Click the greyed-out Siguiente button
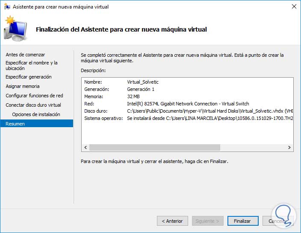This screenshot has height=233, width=301. pyautogui.click(x=207, y=221)
